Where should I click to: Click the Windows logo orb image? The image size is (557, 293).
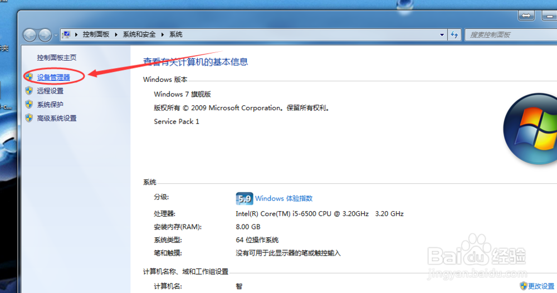coord(530,129)
